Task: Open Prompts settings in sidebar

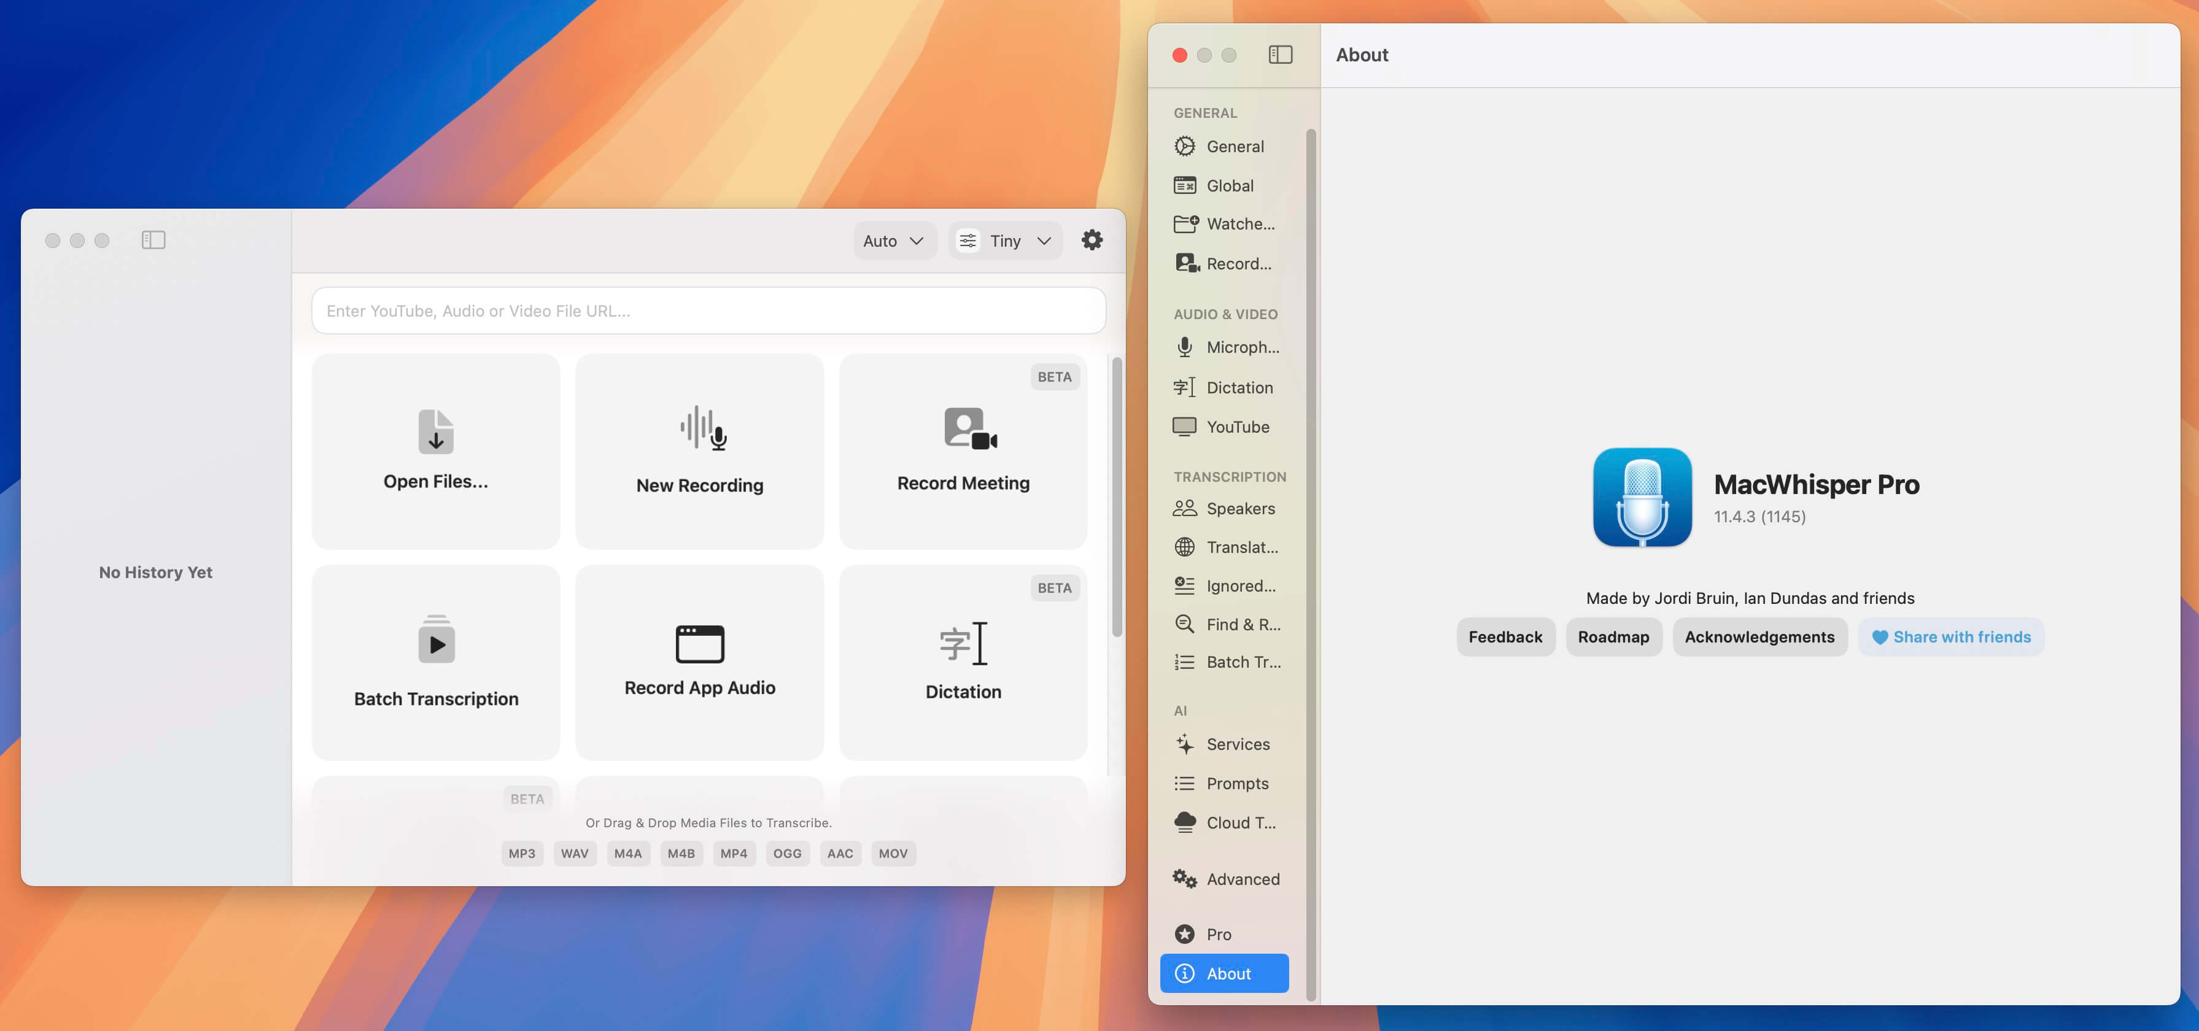Action: tap(1224, 784)
